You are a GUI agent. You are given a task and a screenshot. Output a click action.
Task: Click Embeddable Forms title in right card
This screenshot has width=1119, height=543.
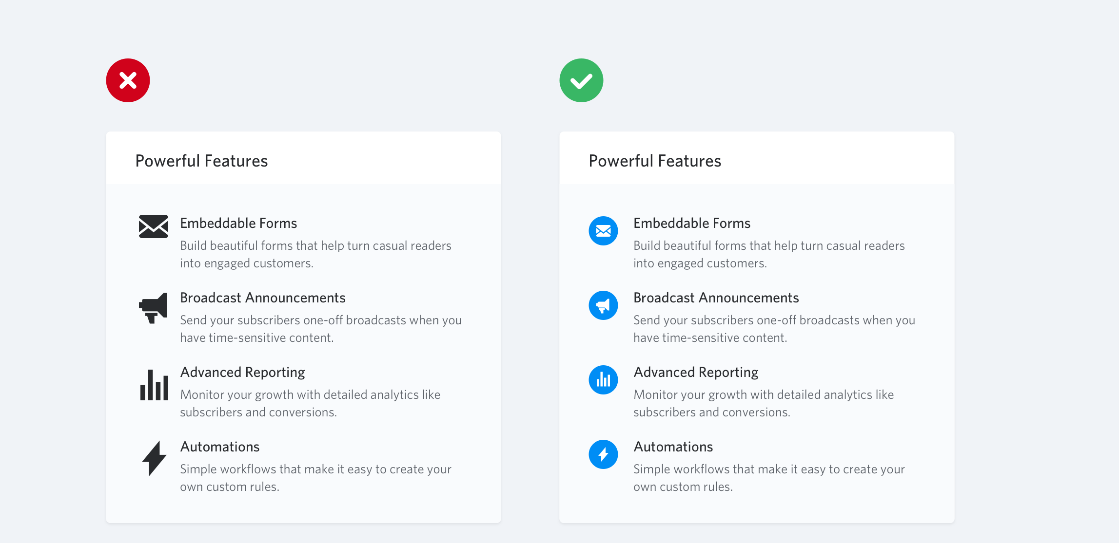point(692,223)
